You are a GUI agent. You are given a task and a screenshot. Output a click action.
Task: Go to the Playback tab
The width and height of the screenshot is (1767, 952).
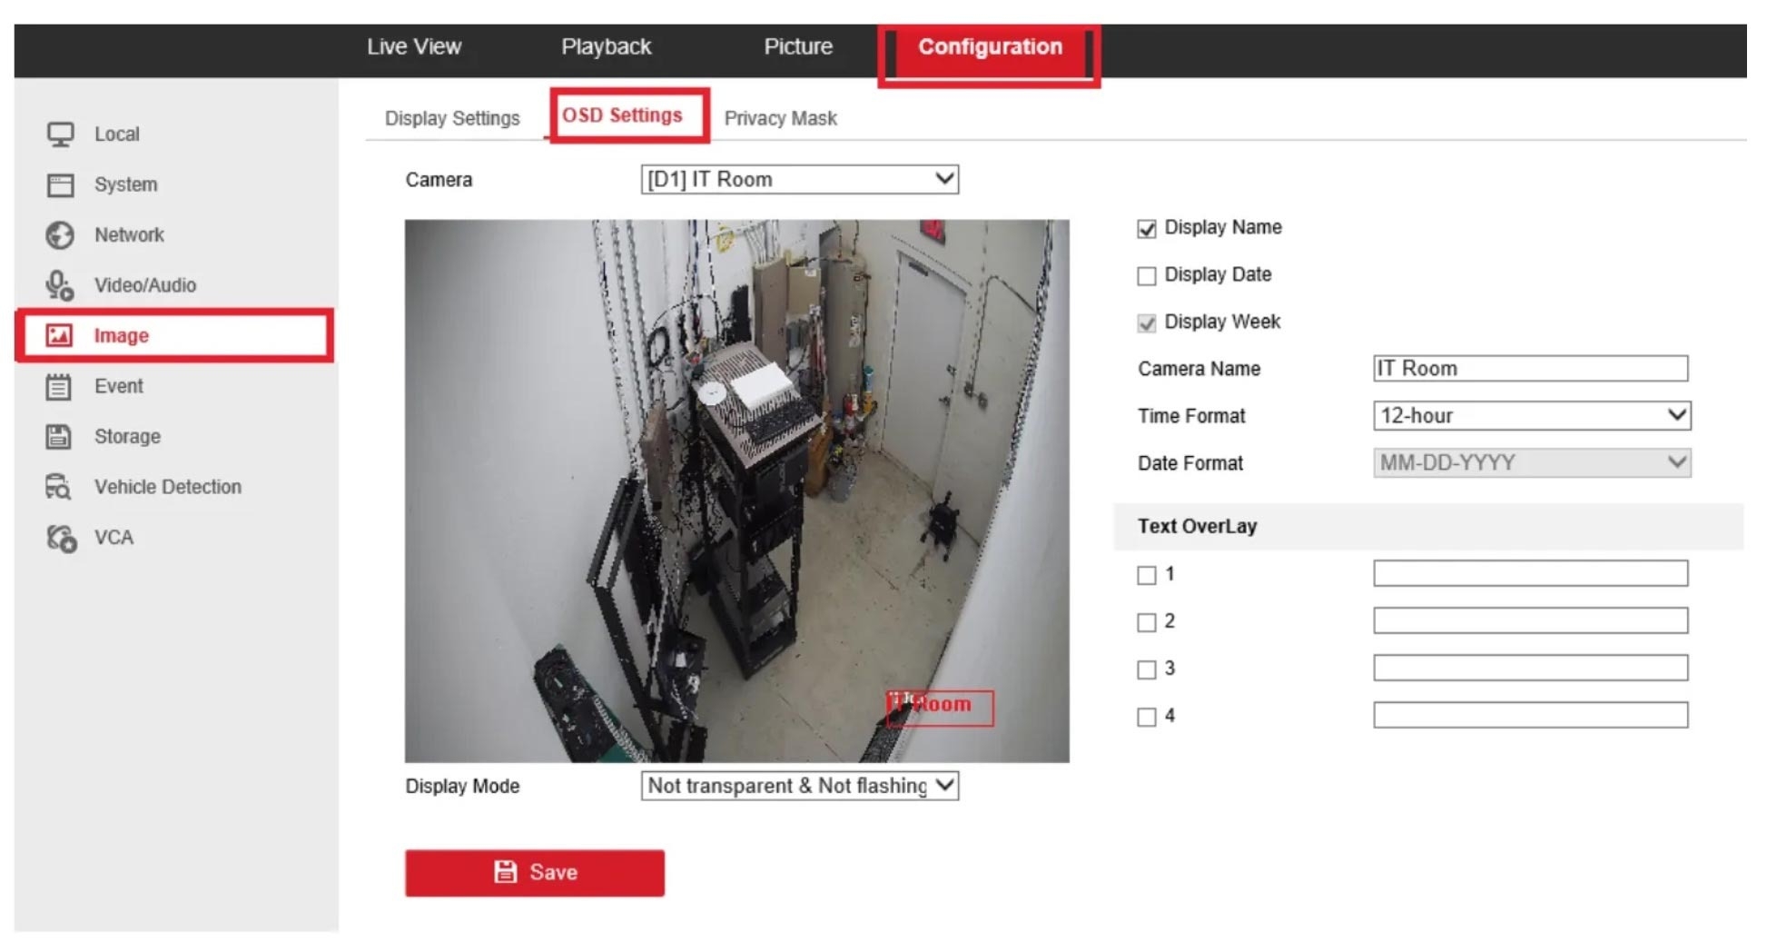(x=606, y=47)
